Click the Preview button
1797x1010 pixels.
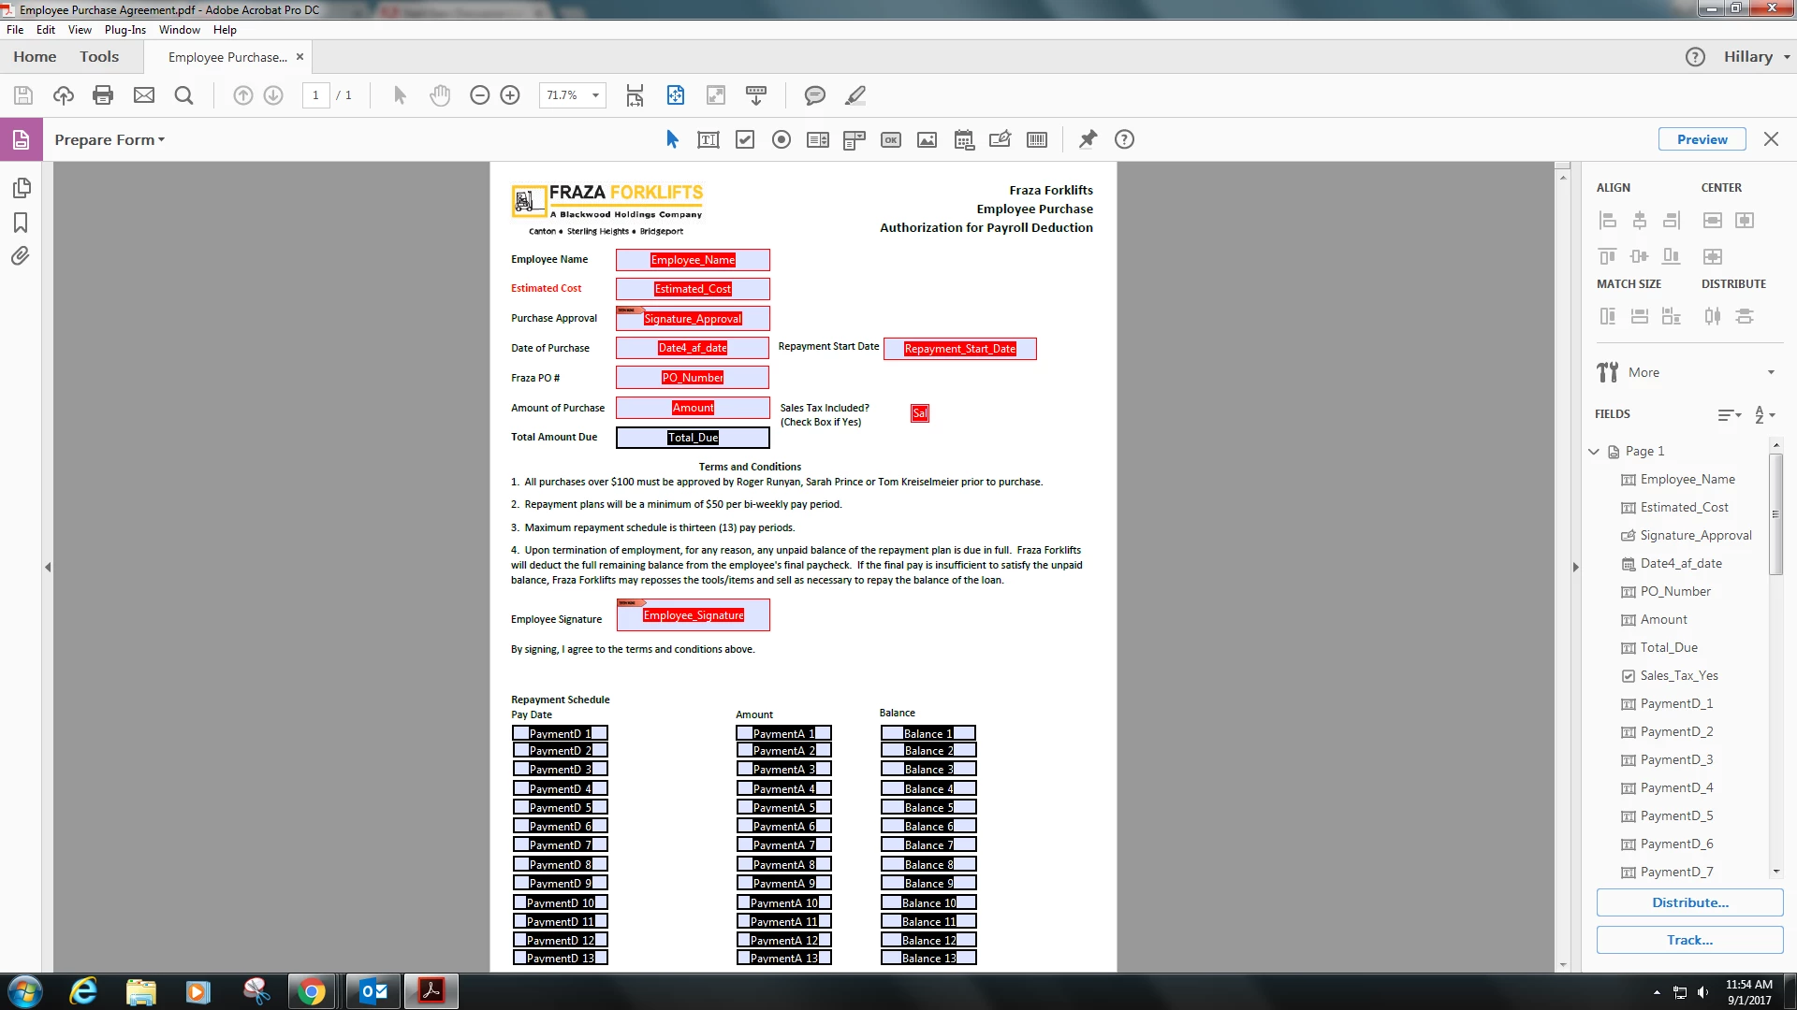coord(1702,139)
